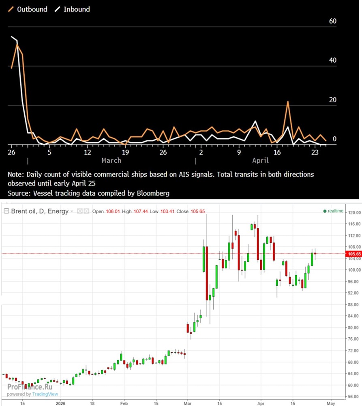
Task: Click the Close value 105.65 in header
Action: click(x=197, y=211)
